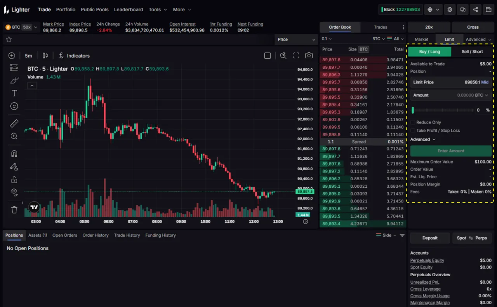The height and width of the screenshot is (307, 497).
Task: Enable Take Profit / Stop Loss checkbox
Action: [x=413, y=131]
